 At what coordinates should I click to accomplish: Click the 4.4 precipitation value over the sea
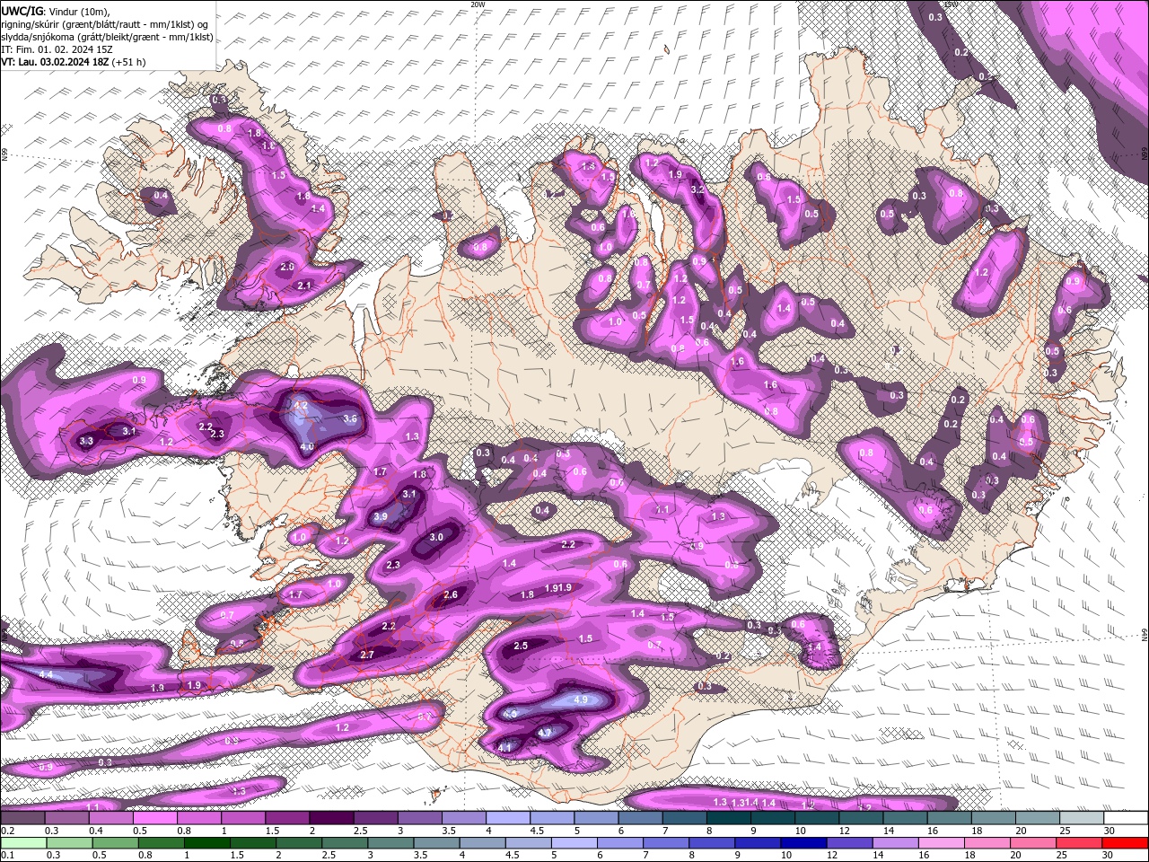click(47, 674)
